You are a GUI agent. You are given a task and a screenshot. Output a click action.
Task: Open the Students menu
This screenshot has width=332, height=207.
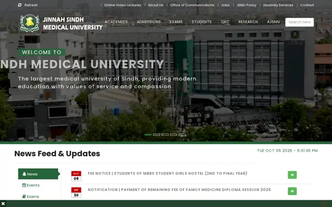click(x=202, y=22)
